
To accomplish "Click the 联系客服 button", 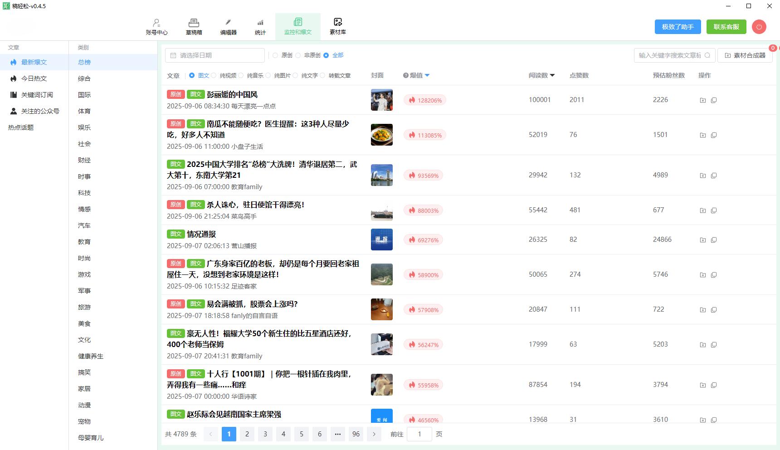I will click(x=726, y=27).
